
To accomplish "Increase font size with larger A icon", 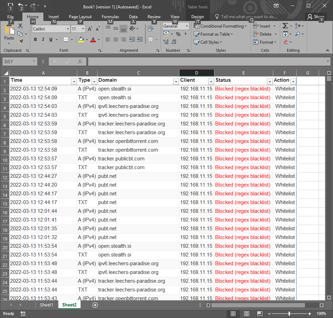I will pos(90,29).
